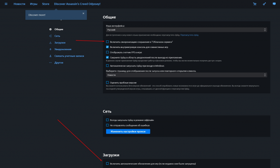
Task: Expand the startup page Новости dropdown
Action: coord(186,75)
